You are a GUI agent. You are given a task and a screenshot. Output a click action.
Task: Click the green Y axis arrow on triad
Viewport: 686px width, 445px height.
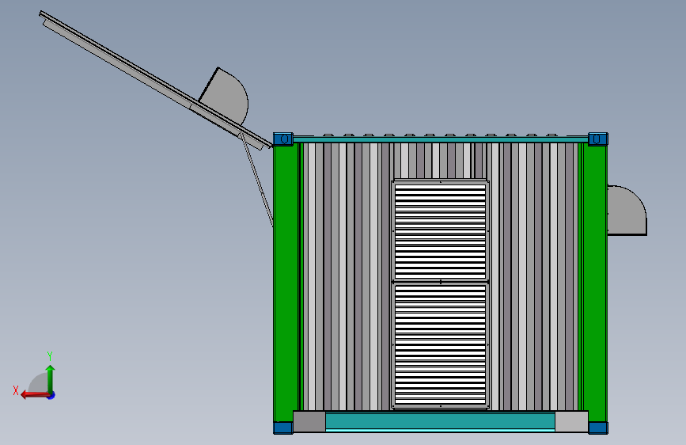click(51, 378)
